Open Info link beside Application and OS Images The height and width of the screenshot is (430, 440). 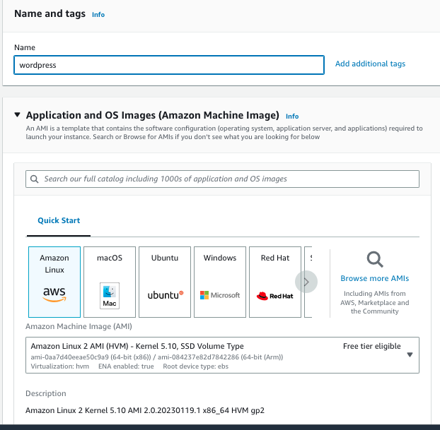(292, 116)
